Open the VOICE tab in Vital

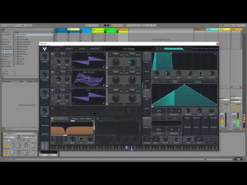(x=57, y=49)
